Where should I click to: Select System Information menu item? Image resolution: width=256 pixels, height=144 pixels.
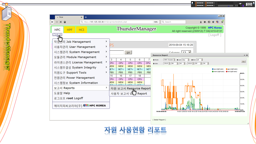(x=81, y=83)
